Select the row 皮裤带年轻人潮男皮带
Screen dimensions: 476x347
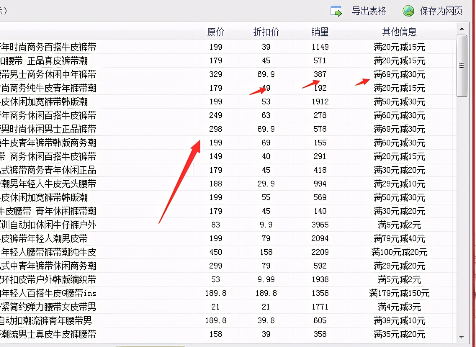point(228,239)
